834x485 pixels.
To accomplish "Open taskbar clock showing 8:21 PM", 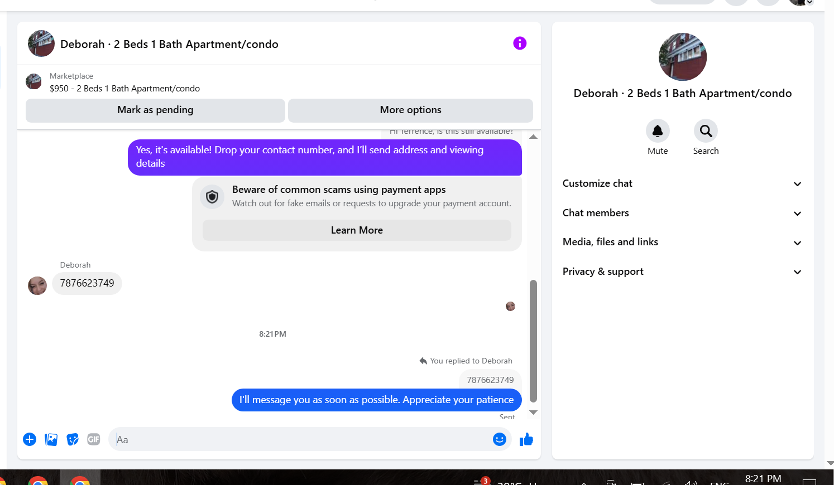I will click(763, 479).
